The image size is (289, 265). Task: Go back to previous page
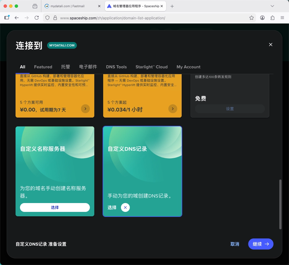pyautogui.click(x=17, y=18)
